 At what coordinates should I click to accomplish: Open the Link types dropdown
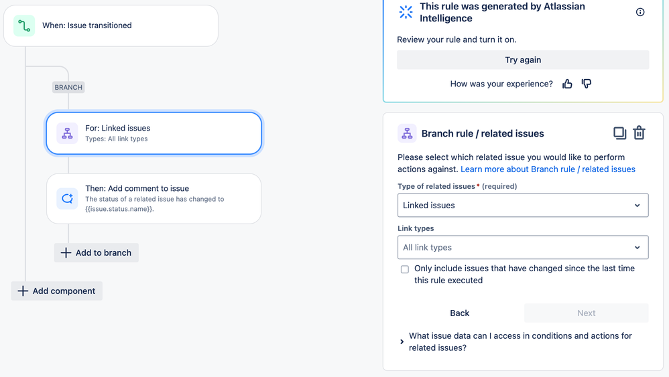pyautogui.click(x=523, y=248)
